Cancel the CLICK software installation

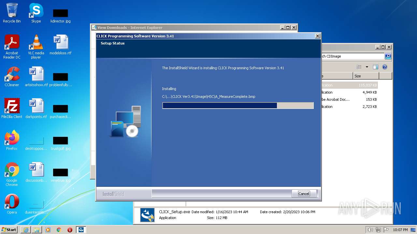pyautogui.click(x=304, y=194)
